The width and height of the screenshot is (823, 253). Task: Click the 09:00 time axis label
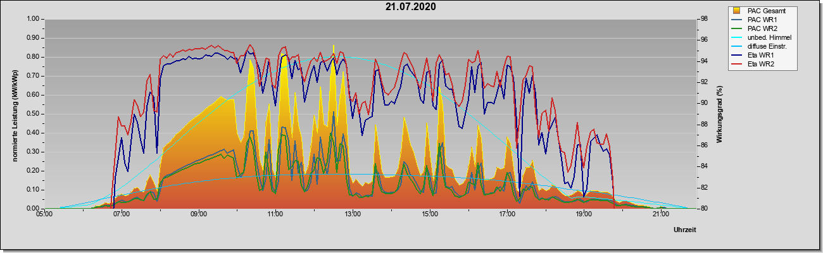tap(199, 214)
